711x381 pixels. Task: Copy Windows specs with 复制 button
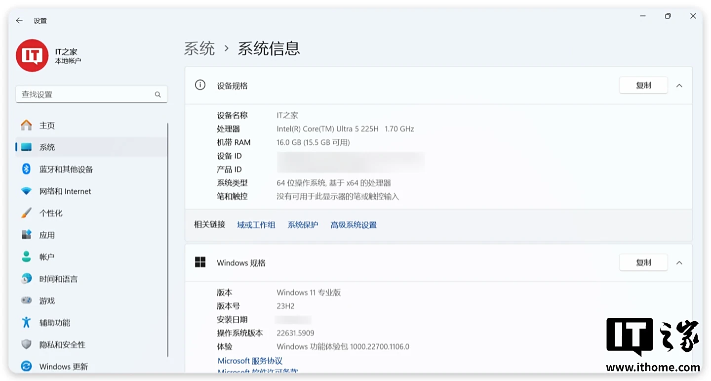[643, 263]
